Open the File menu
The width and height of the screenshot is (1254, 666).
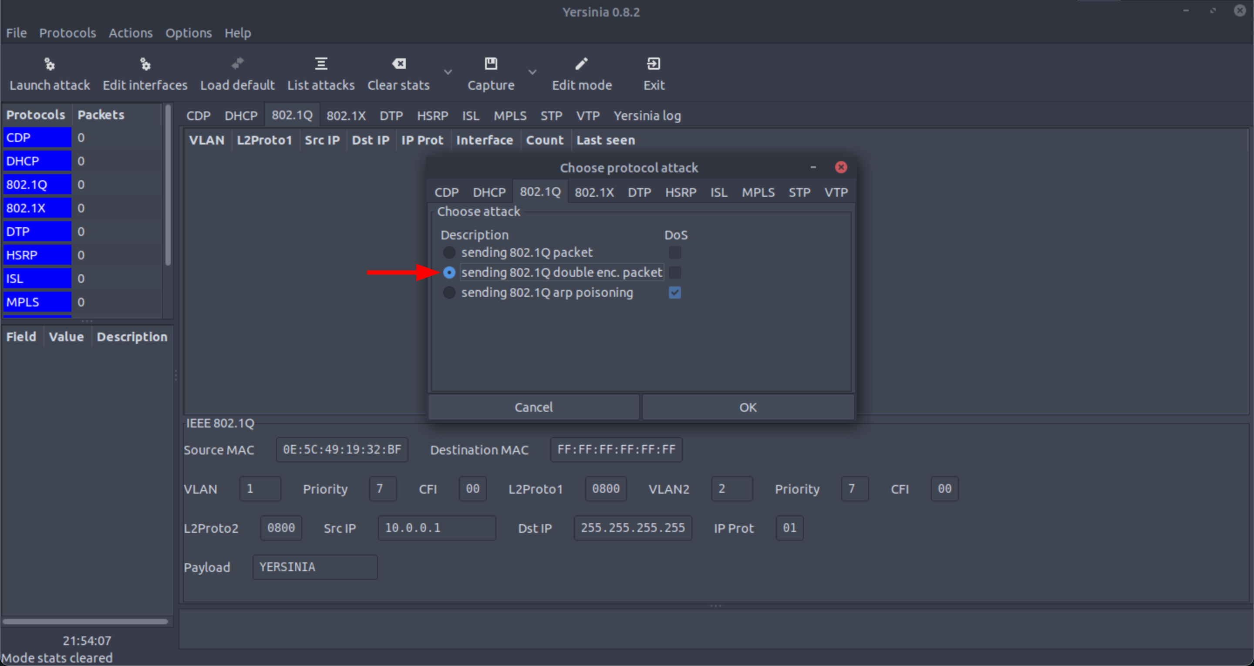coord(17,33)
